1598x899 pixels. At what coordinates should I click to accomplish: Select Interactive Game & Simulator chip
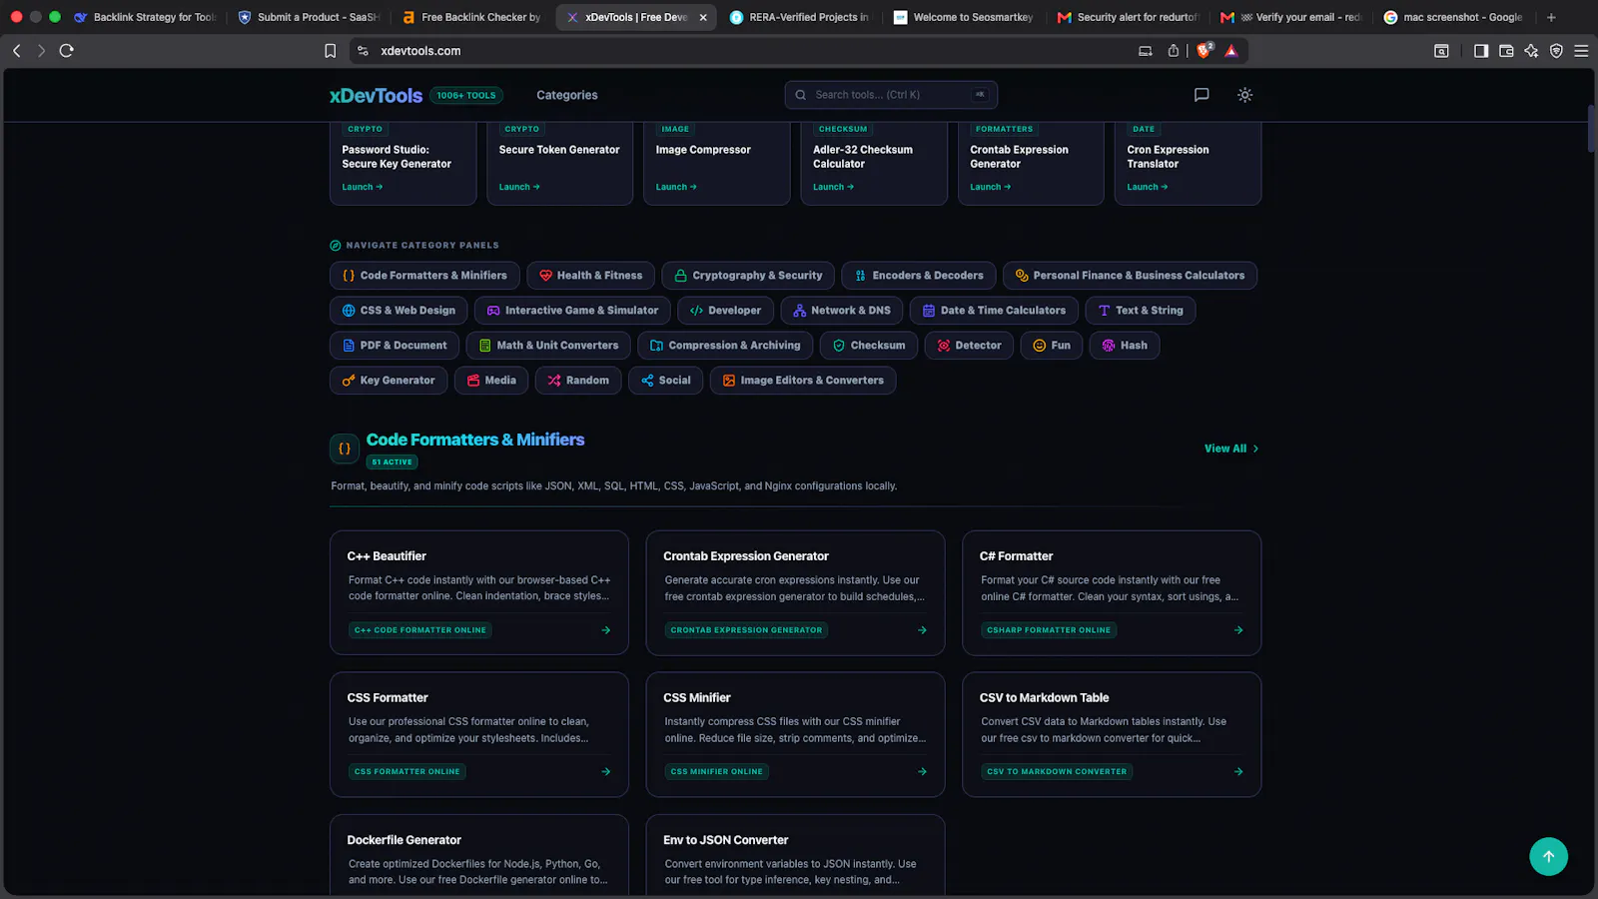572,311
